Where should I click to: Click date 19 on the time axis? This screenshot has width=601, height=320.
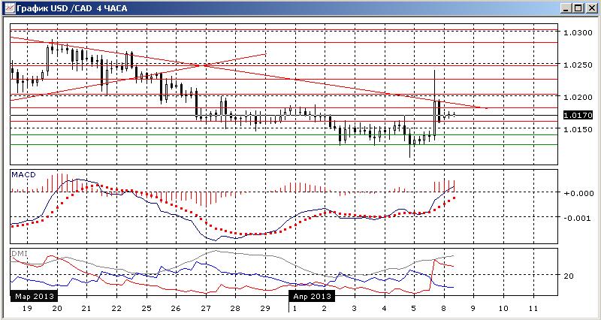point(27,308)
